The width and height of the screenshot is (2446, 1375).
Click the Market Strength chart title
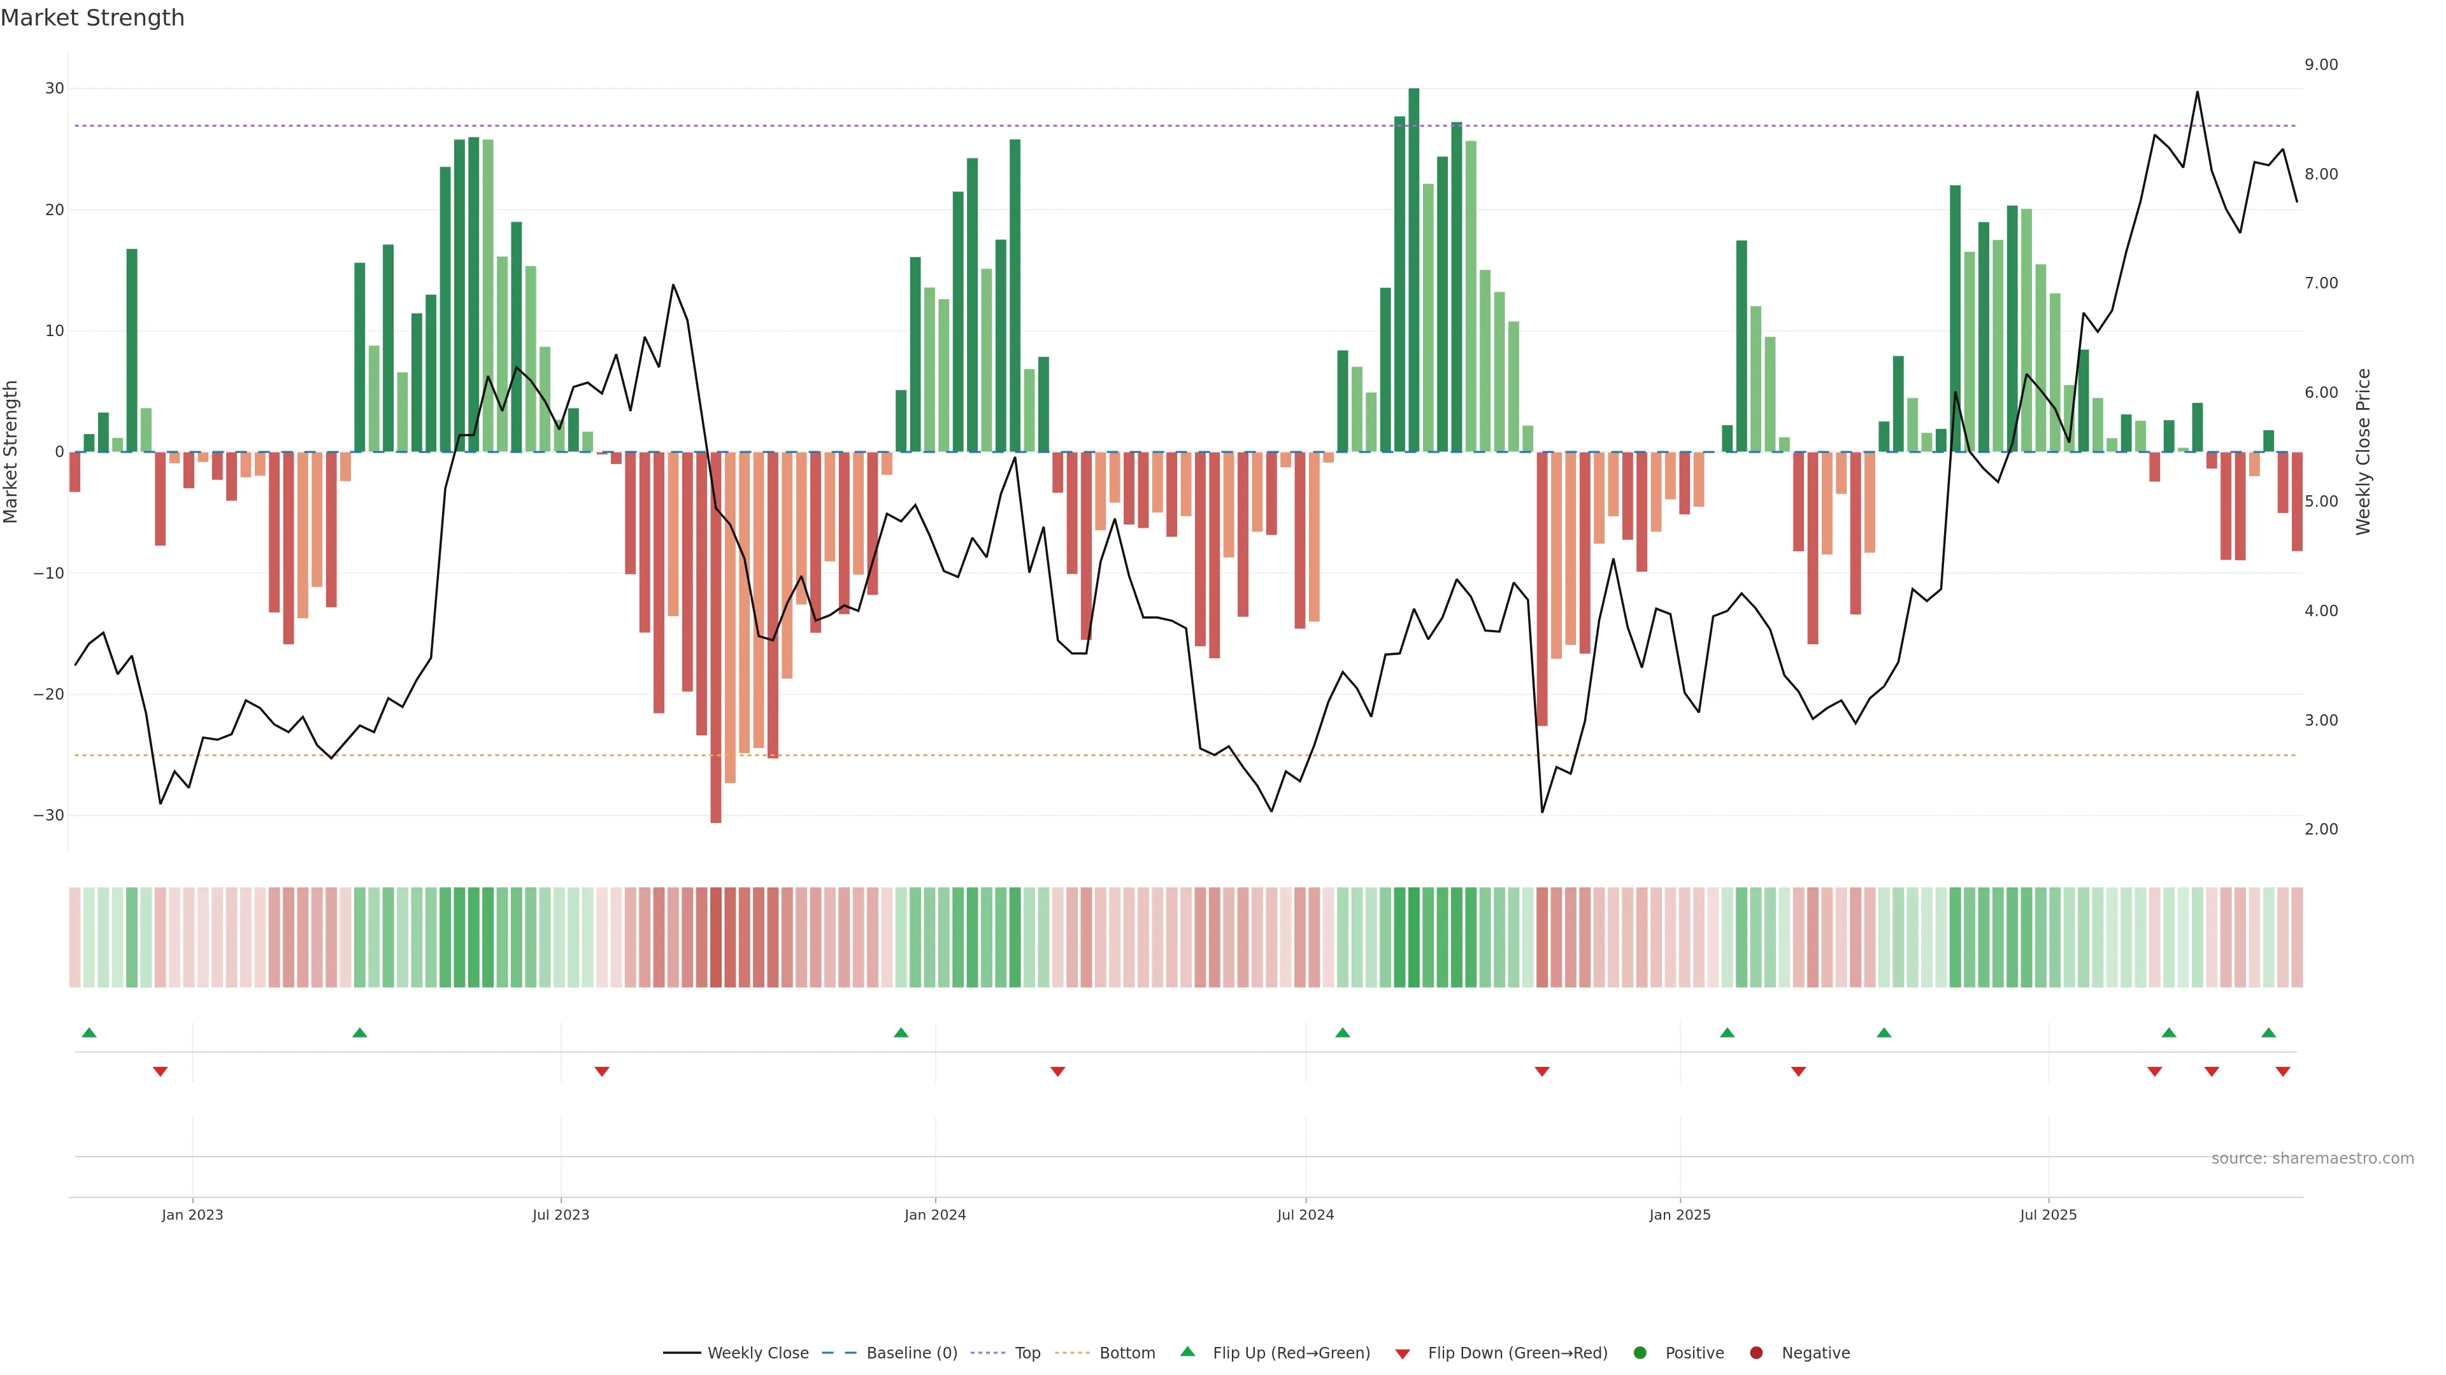tap(92, 18)
